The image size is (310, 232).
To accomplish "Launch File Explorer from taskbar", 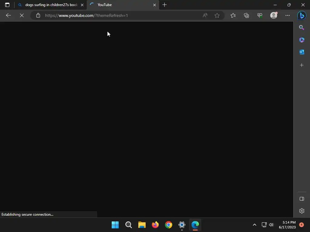I will click(x=142, y=225).
